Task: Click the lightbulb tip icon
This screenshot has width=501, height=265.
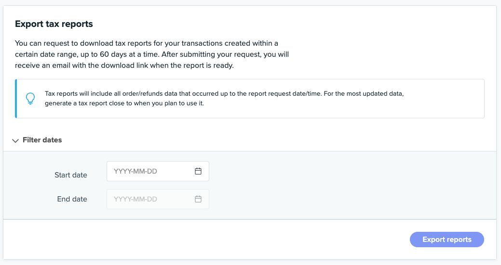Action: coord(30,99)
